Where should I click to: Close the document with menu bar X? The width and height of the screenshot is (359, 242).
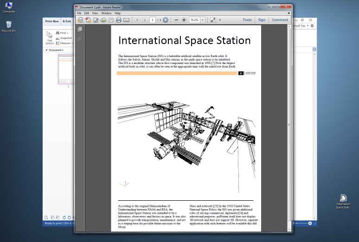pyautogui.click(x=288, y=13)
